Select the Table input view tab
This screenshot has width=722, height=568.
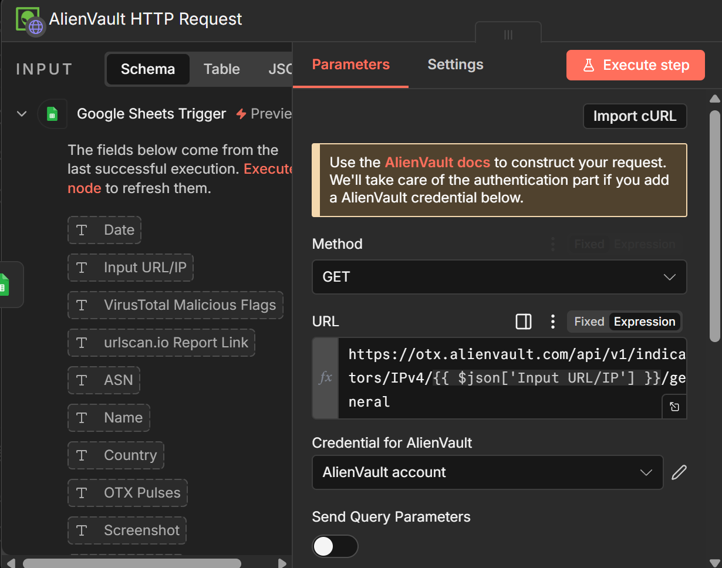222,69
